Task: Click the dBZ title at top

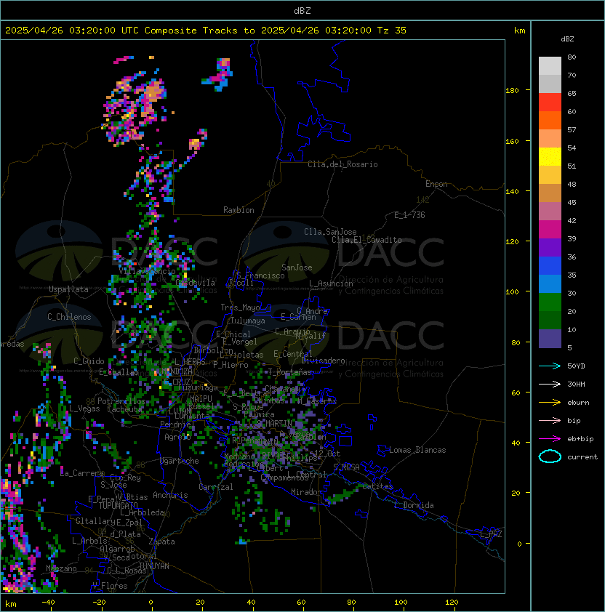Action: coord(302,11)
